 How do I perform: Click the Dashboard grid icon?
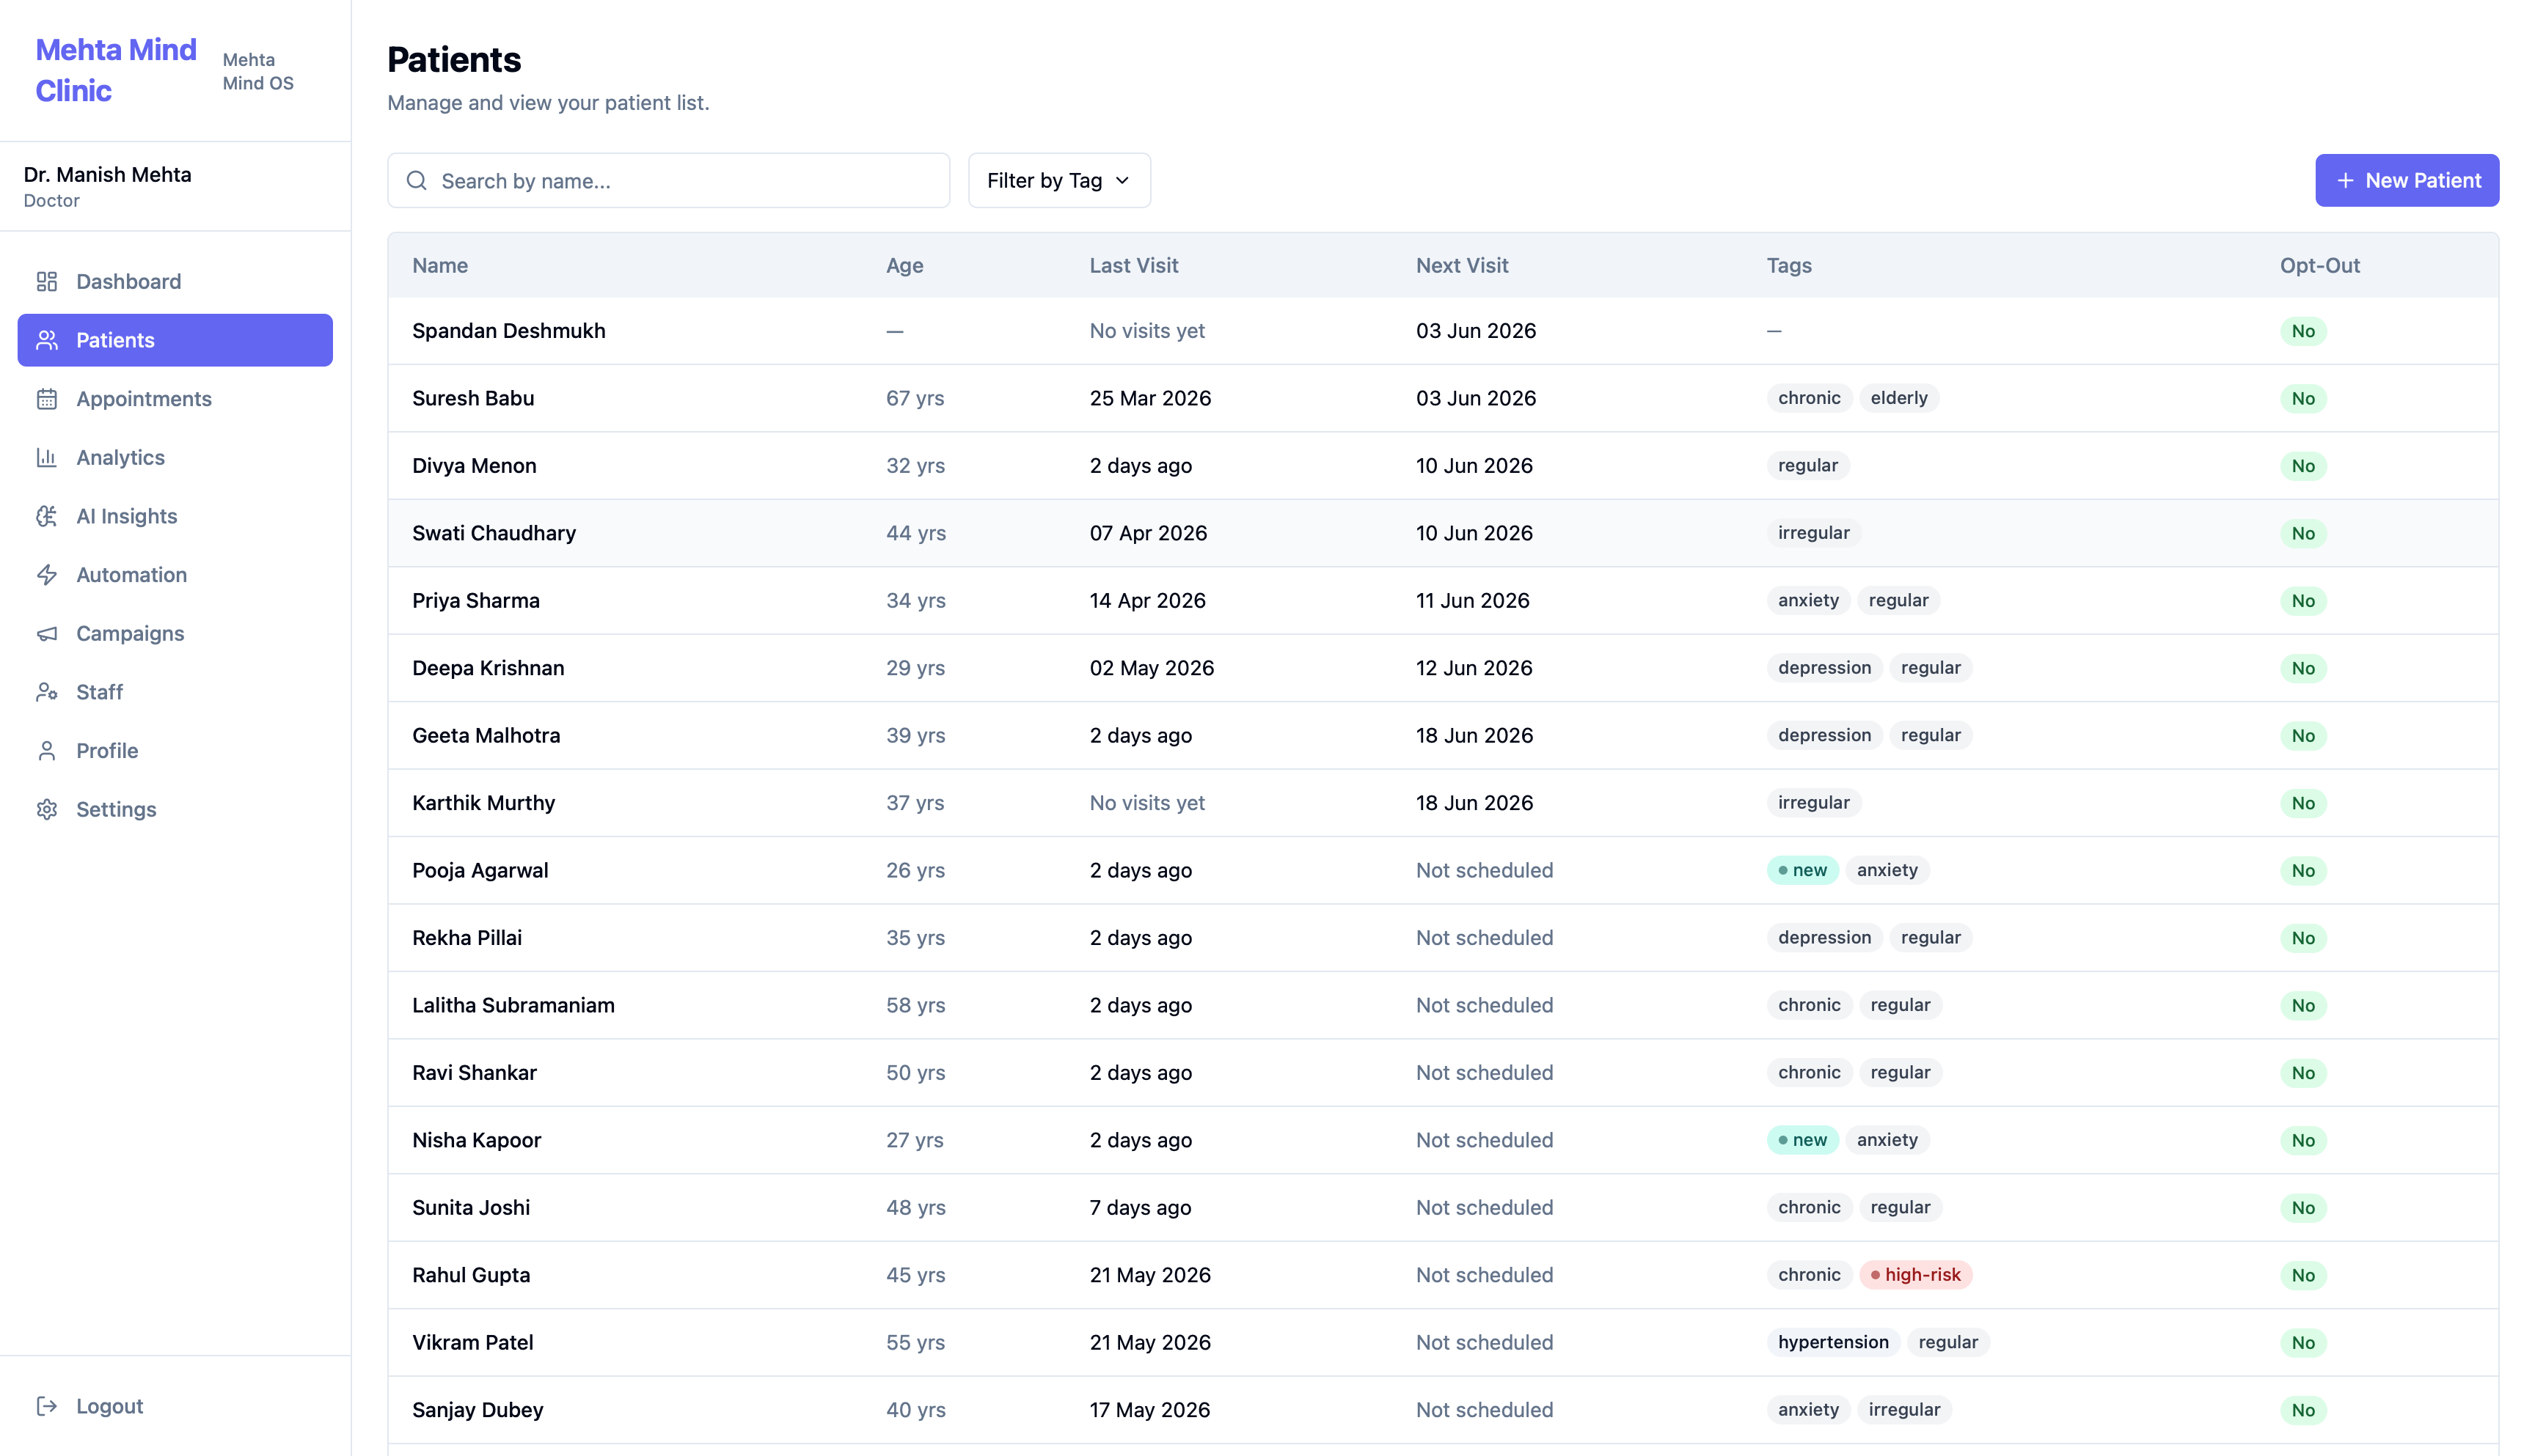tap(47, 281)
